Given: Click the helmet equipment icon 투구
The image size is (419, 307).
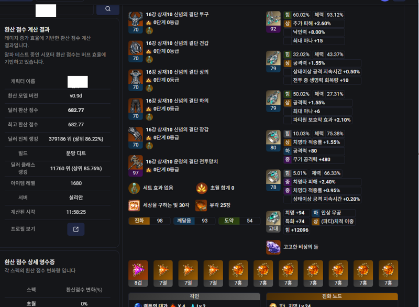Looking at the screenshot, I should click(x=136, y=19).
